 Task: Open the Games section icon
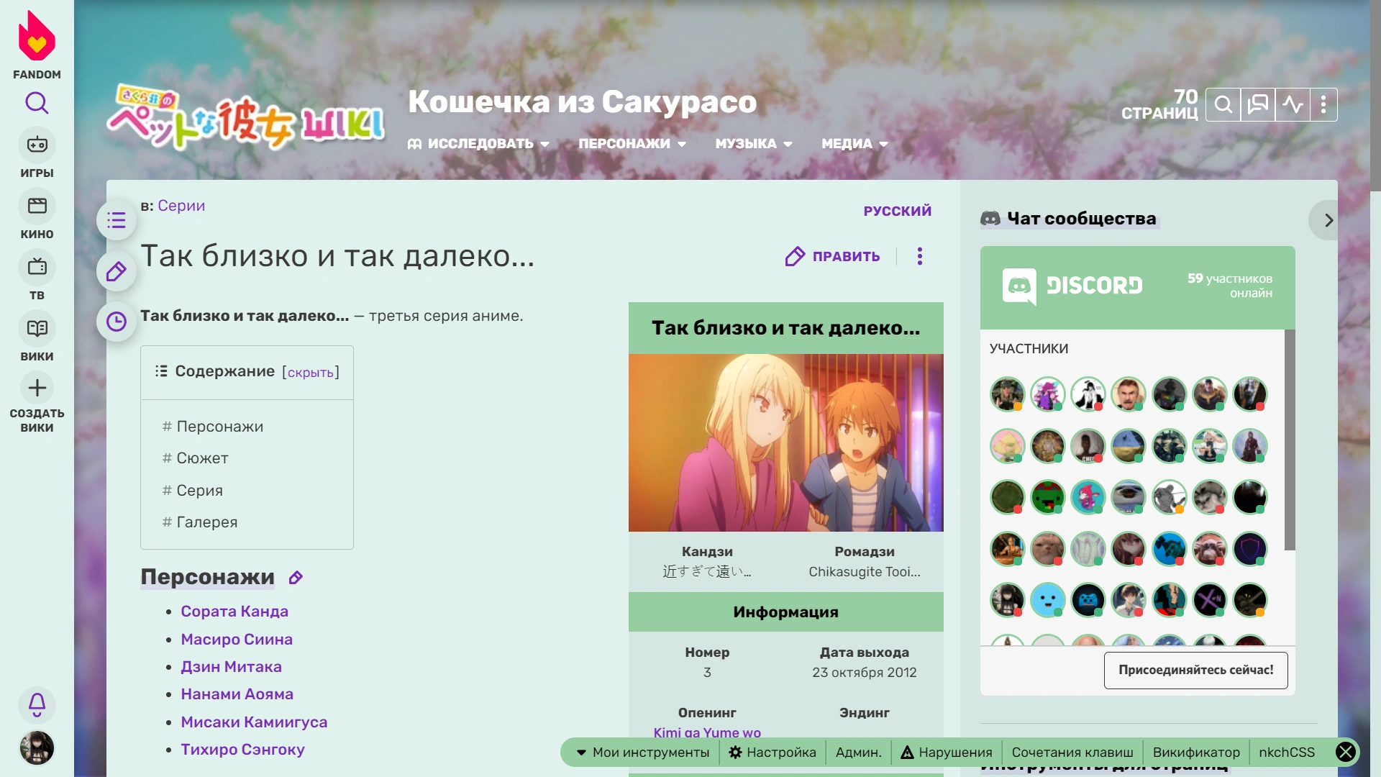[x=37, y=145]
